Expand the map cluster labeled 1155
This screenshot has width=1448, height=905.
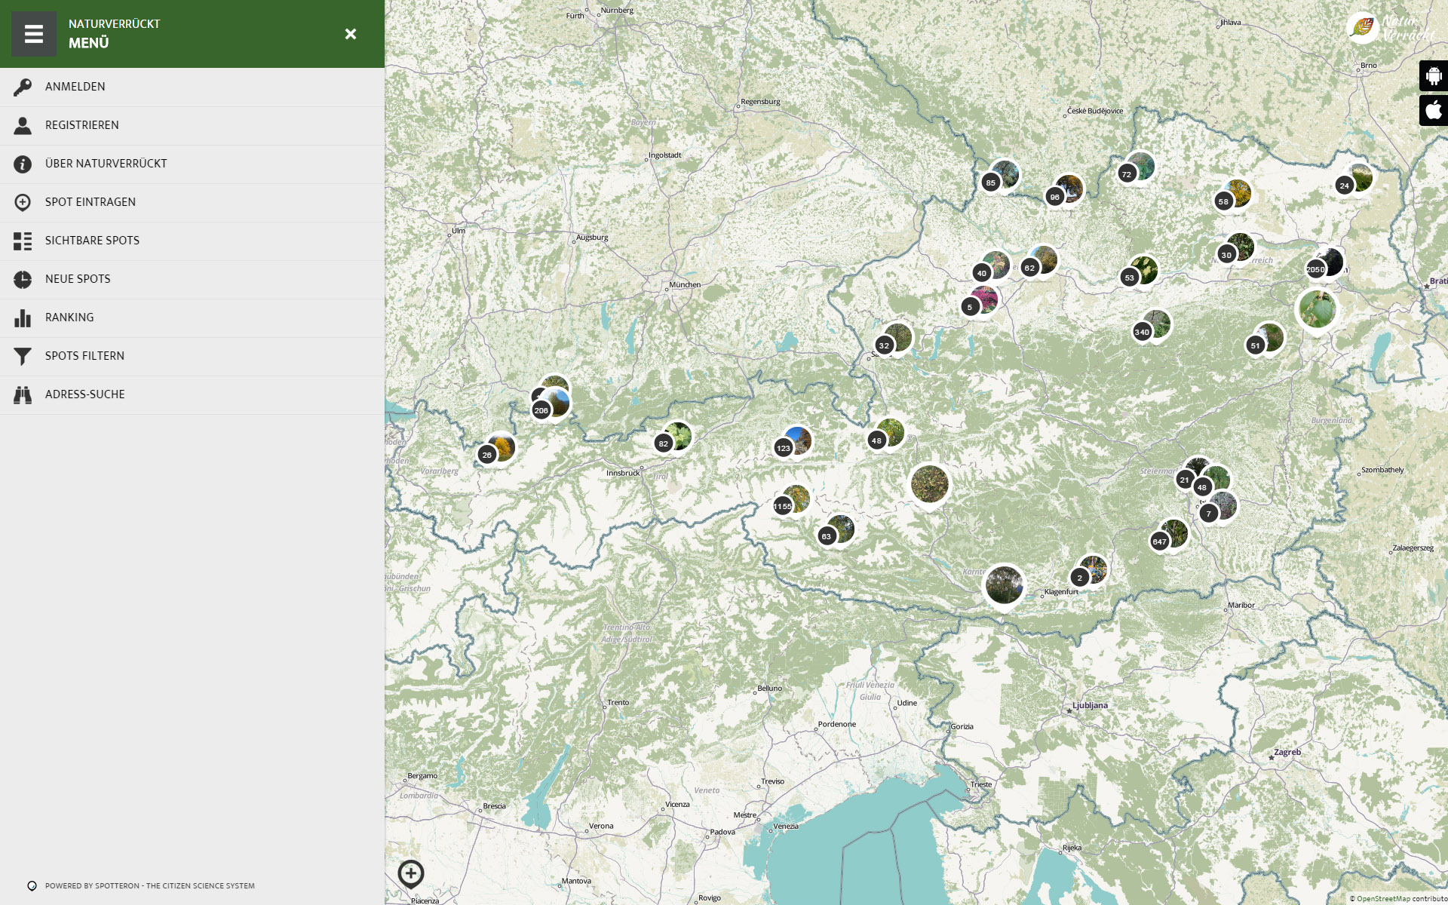(783, 506)
